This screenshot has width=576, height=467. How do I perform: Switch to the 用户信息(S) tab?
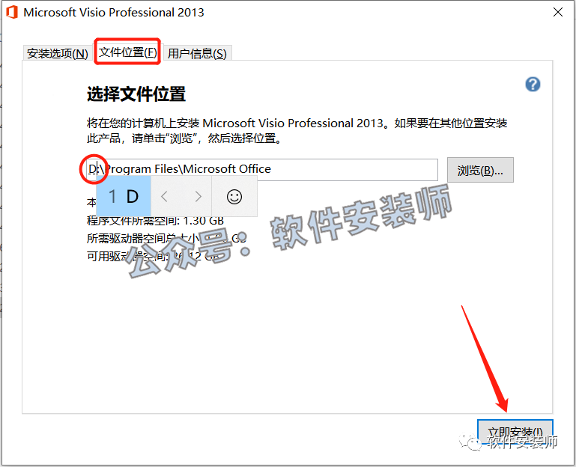[197, 54]
